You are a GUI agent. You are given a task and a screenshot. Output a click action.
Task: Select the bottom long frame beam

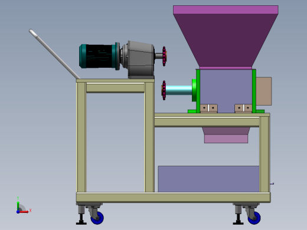coord(174,198)
